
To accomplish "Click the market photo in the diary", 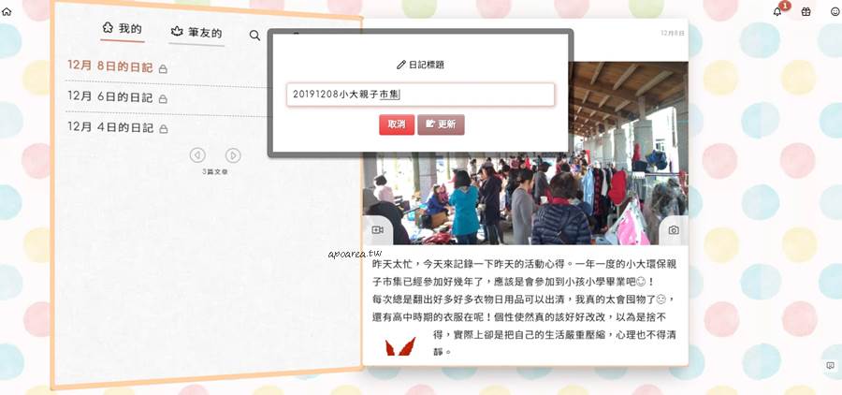I will point(525,154).
